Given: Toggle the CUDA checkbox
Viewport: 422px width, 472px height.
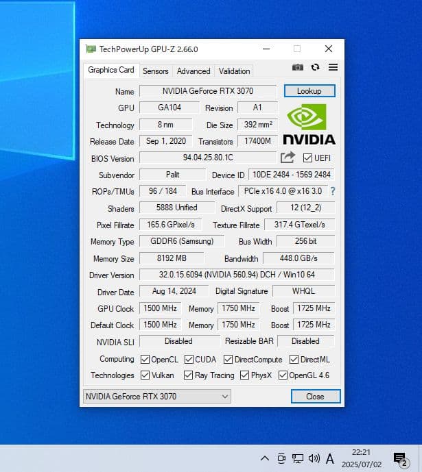Looking at the screenshot, I should (189, 359).
